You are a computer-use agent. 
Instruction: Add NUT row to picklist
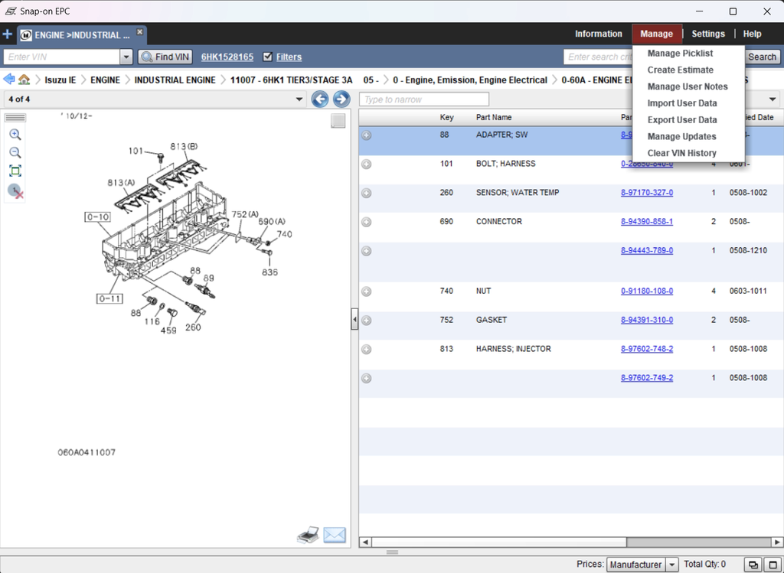(x=367, y=291)
